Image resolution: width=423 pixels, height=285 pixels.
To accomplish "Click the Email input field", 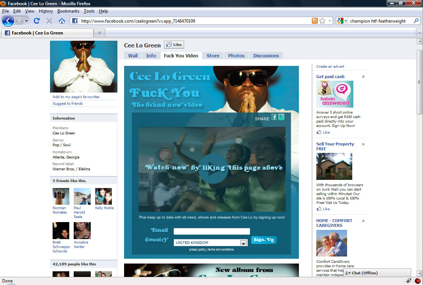I will pyautogui.click(x=212, y=231).
